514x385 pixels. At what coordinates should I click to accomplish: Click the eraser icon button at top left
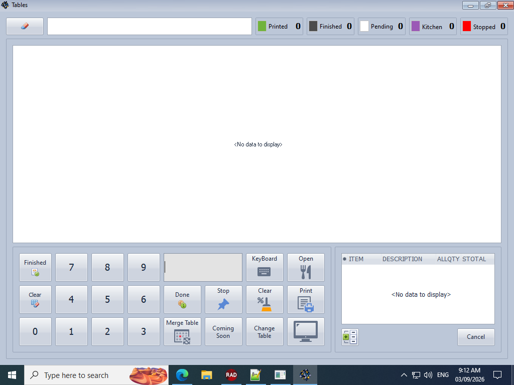25,26
